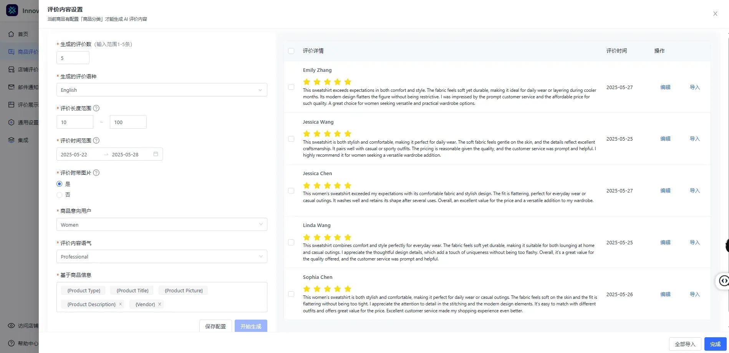Screen dimensions: 729x353
Task: Toggle the select-all reviews header checkbox
Action: (x=291, y=51)
